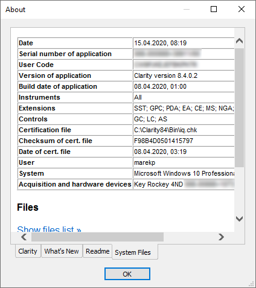Maximize the About dialog window
Screen dimensions: 256x288
[214, 9]
